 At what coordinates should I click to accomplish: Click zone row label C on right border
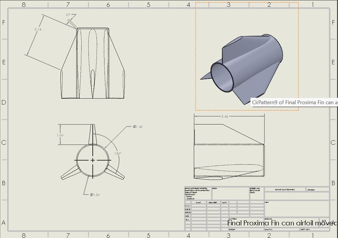coord(333,142)
